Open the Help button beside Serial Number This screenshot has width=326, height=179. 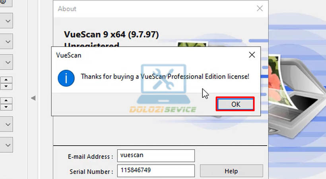coord(231,171)
